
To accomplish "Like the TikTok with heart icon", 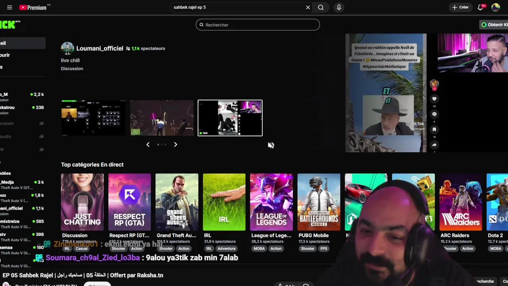I will pyautogui.click(x=434, y=99).
